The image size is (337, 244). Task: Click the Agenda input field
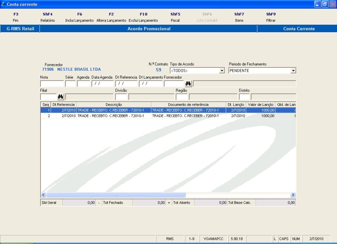pyautogui.click(x=84, y=83)
